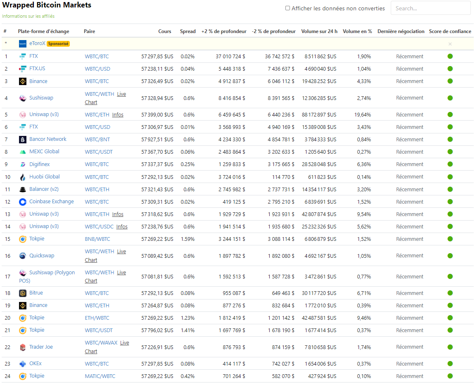Click the Huobi Global flame logo

point(22,177)
